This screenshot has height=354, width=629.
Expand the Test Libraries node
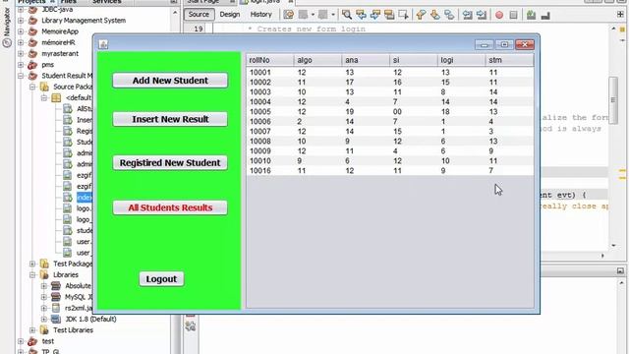pyautogui.click(x=32, y=330)
